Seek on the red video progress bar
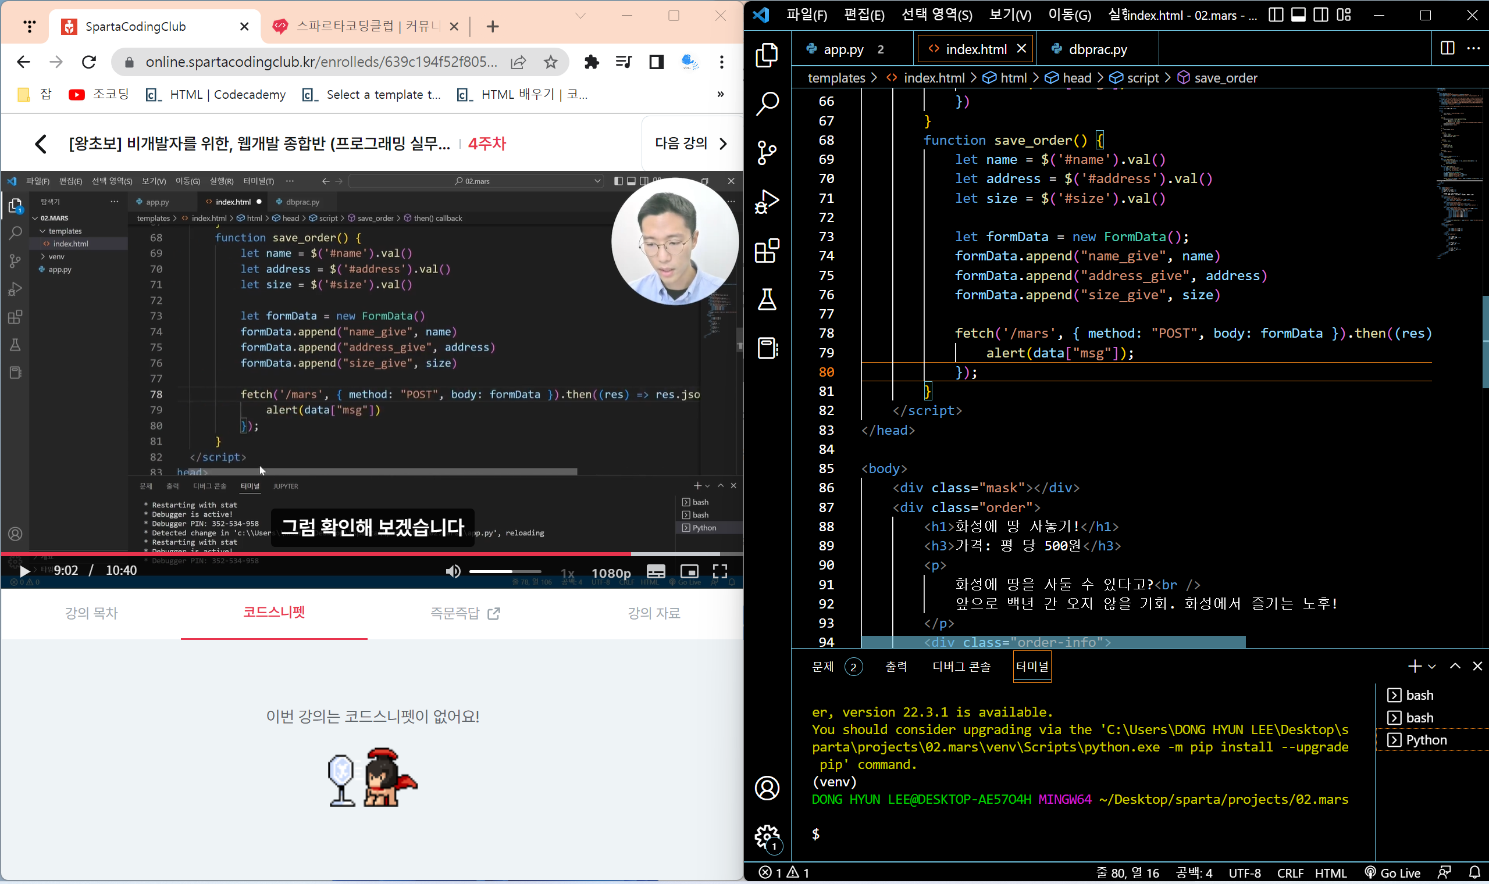1489x884 pixels. [372, 554]
